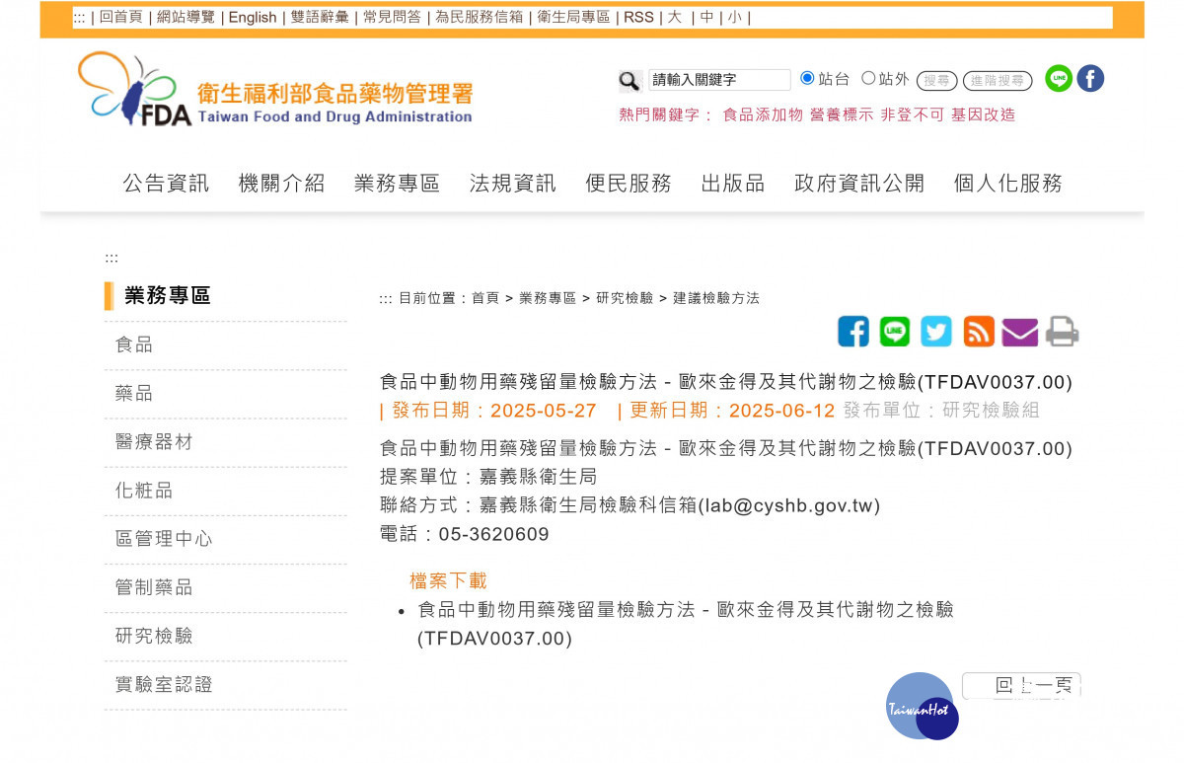Click the 進階搜尋 advanced search button
The image size is (1184, 763).
coord(998,81)
